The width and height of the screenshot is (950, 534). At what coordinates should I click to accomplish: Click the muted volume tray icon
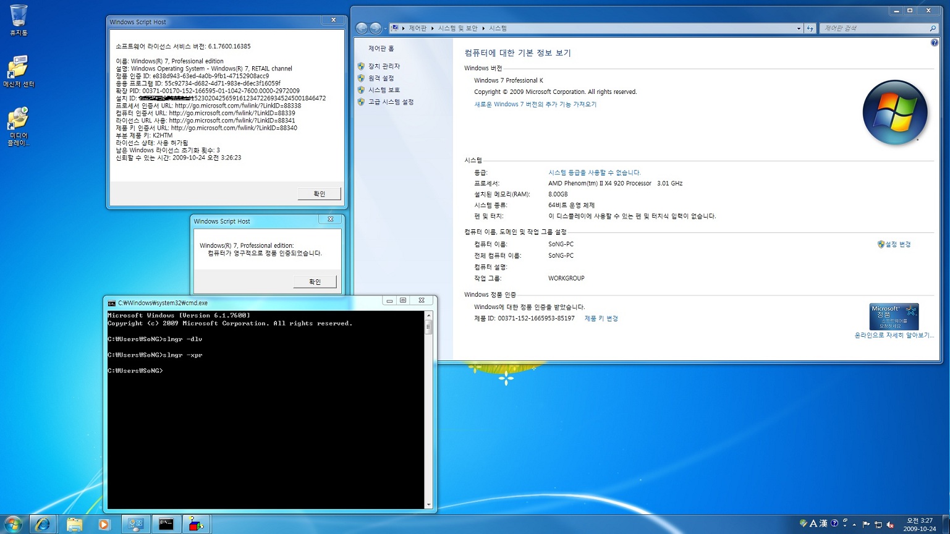pos(890,524)
